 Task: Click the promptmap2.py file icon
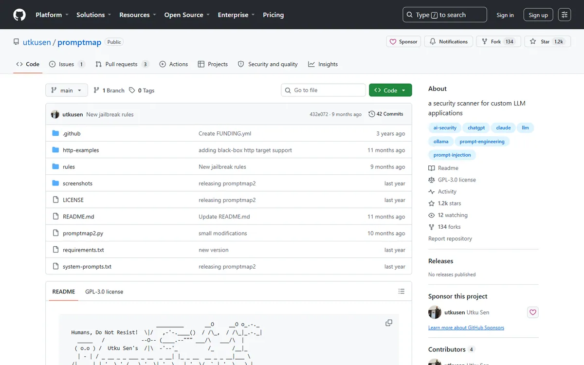55,233
